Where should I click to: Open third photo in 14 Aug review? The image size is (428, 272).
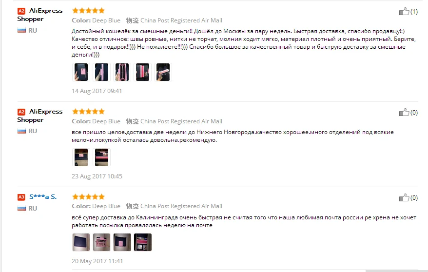click(122, 72)
